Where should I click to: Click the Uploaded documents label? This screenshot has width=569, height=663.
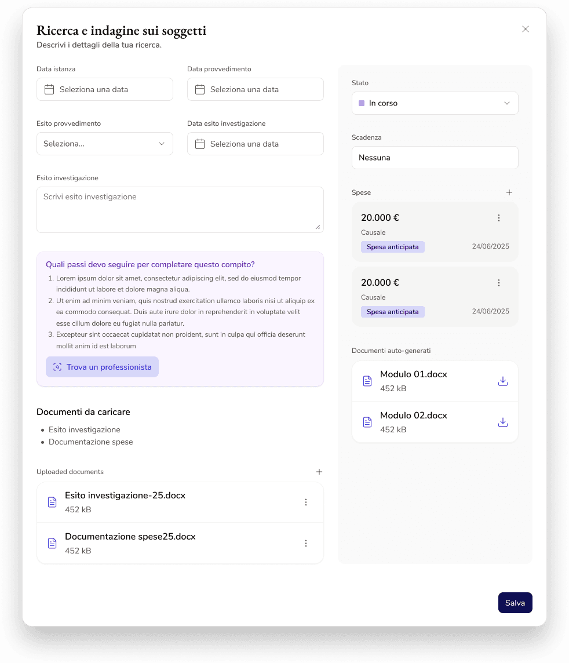click(70, 472)
